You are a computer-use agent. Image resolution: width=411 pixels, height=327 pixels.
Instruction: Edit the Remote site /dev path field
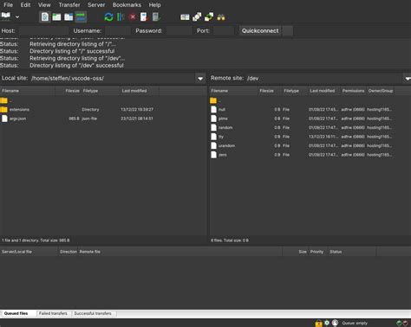tap(324, 79)
